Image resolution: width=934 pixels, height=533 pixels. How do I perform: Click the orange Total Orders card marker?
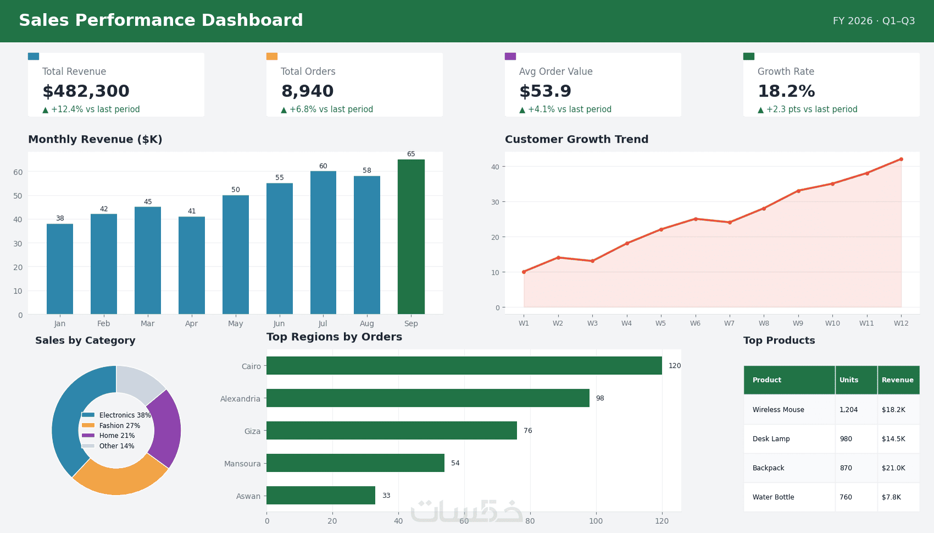point(272,56)
